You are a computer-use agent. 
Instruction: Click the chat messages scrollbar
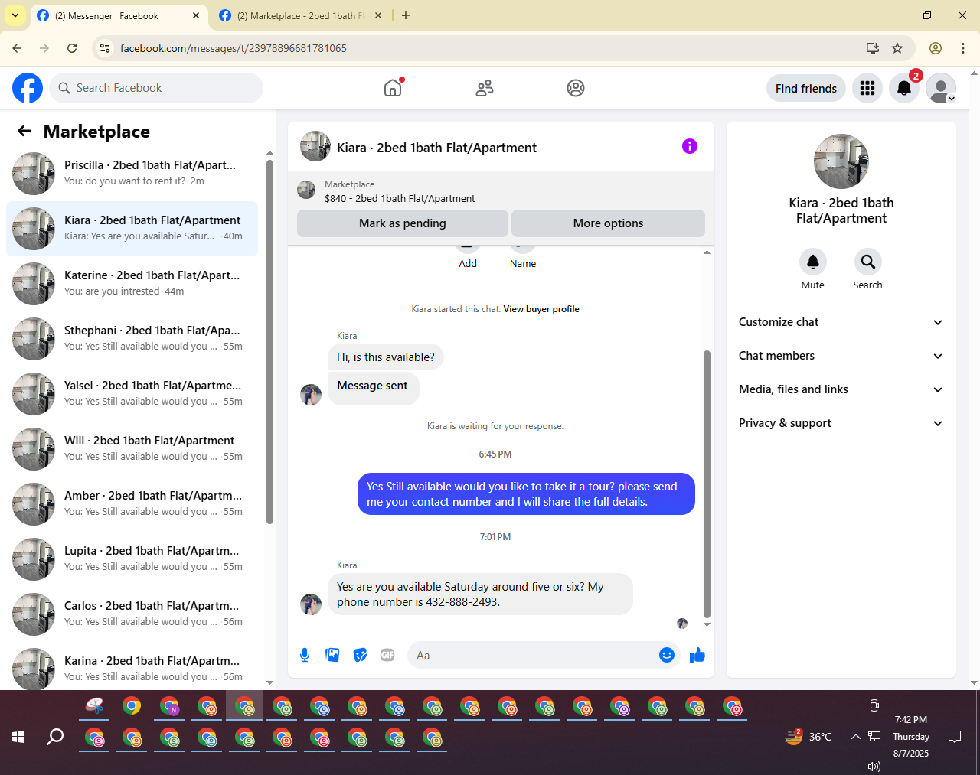707,484
